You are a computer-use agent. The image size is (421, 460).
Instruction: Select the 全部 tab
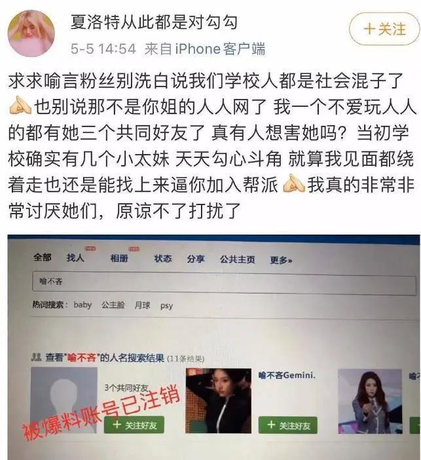pyautogui.click(x=43, y=258)
